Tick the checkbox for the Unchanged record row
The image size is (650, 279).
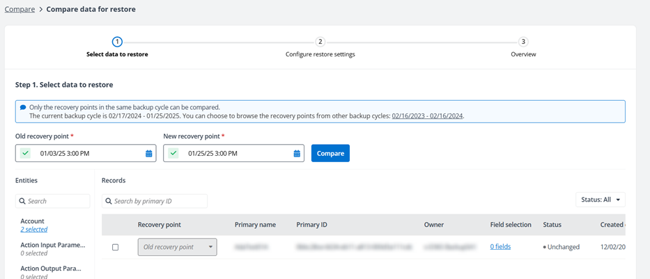[x=115, y=247]
